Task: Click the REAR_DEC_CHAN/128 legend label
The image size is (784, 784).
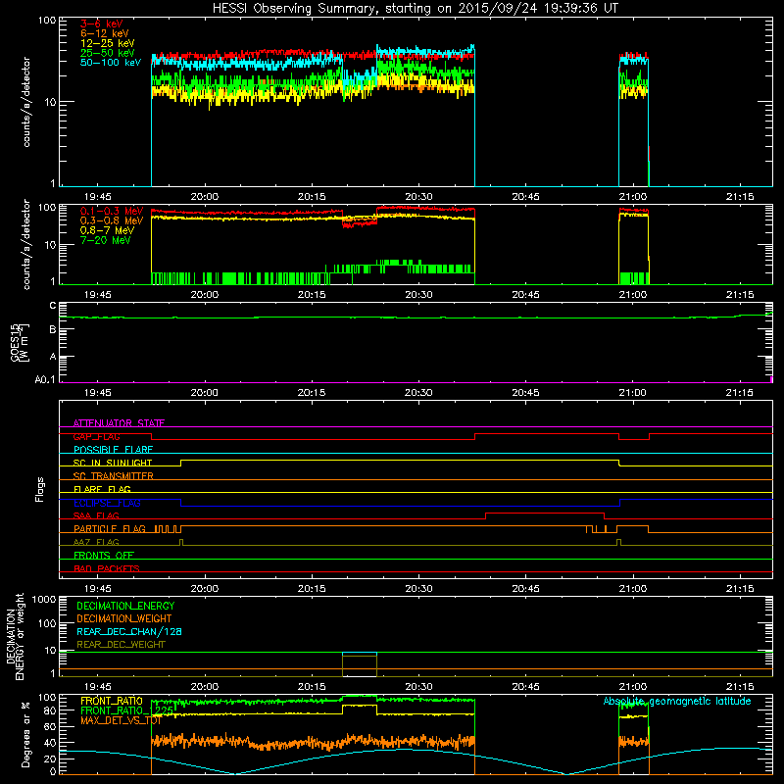Action: point(129,631)
